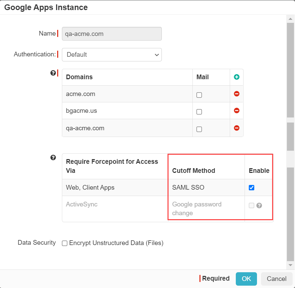295x288 pixels.
Task: Open the Authentication dropdown
Action: coord(112,54)
